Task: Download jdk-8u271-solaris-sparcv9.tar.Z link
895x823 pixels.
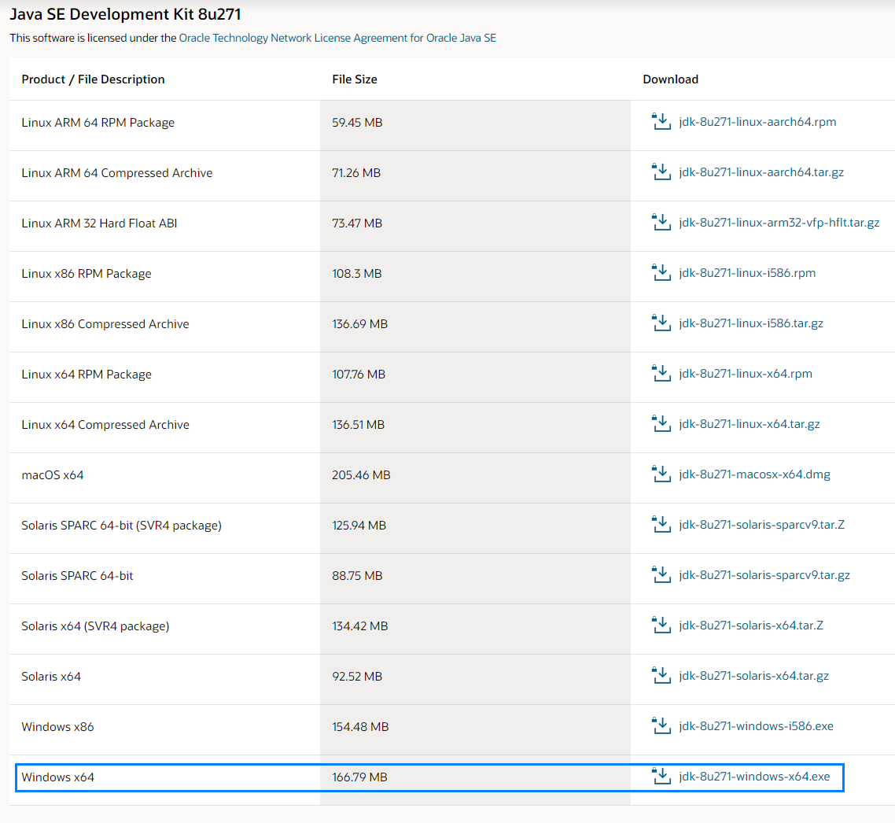Action: click(x=761, y=524)
